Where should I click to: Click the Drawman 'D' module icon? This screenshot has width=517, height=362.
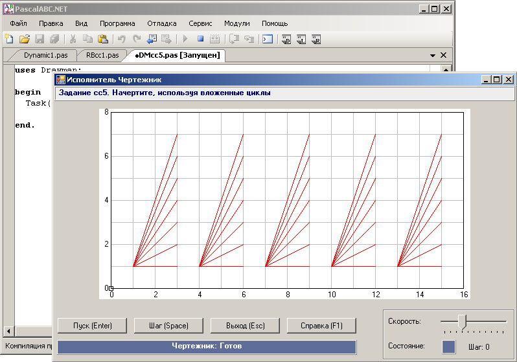tap(286, 40)
